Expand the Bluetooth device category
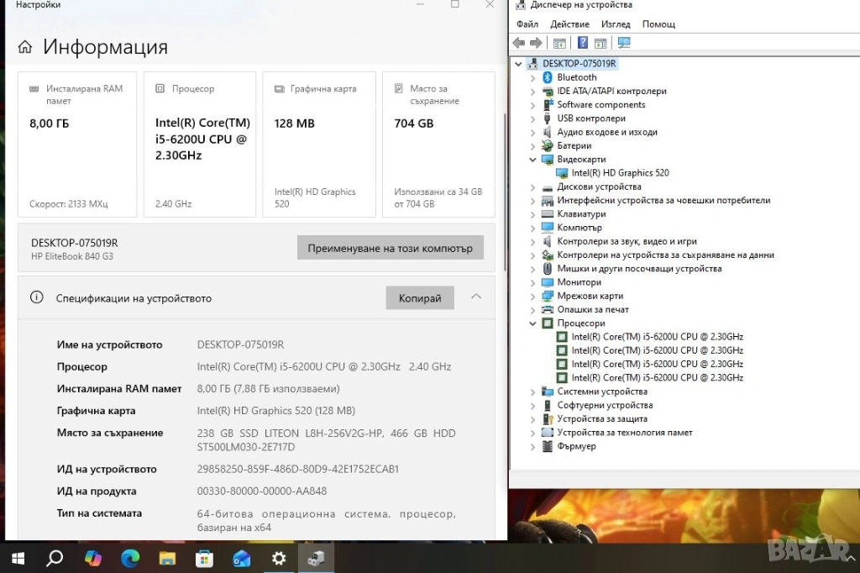This screenshot has width=860, height=573. 532,77
